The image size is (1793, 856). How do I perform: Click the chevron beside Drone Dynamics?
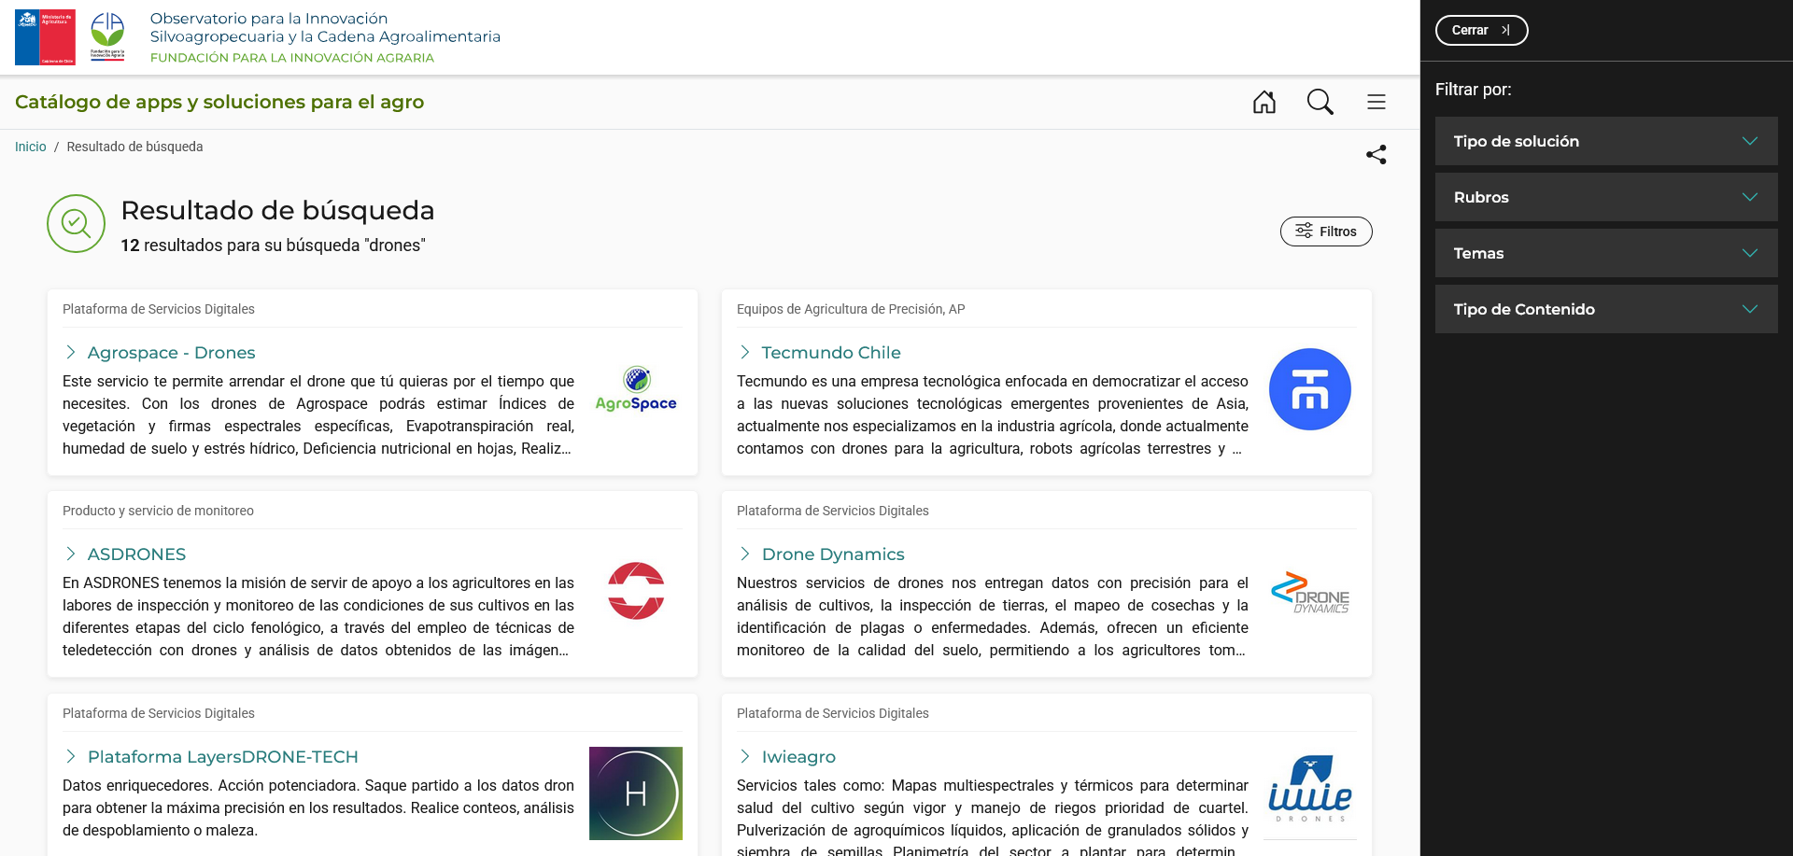point(745,554)
